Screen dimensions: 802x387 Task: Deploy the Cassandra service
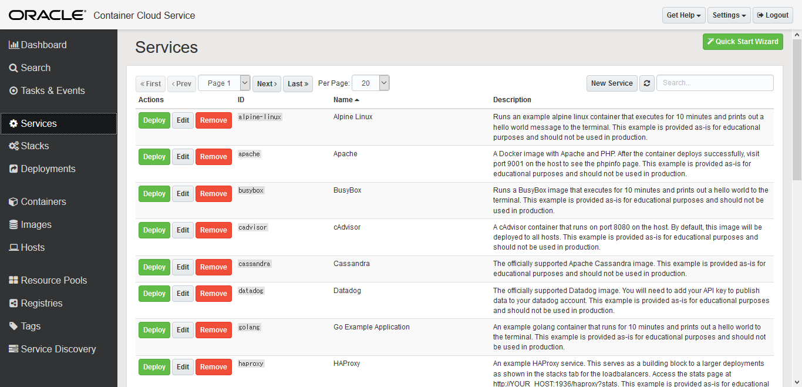click(x=154, y=267)
